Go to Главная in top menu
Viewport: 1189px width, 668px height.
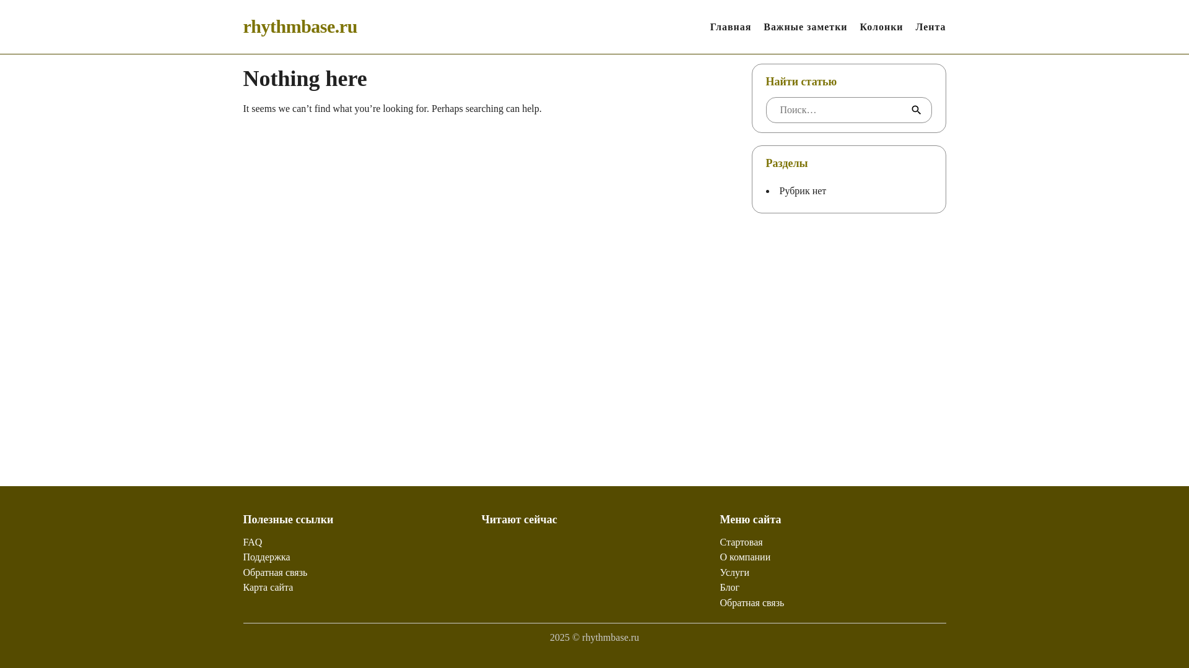[730, 27]
